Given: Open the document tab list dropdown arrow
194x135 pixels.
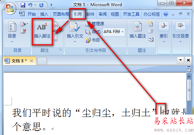Looking at the screenshot, I should pyautogui.click(x=181, y=60).
